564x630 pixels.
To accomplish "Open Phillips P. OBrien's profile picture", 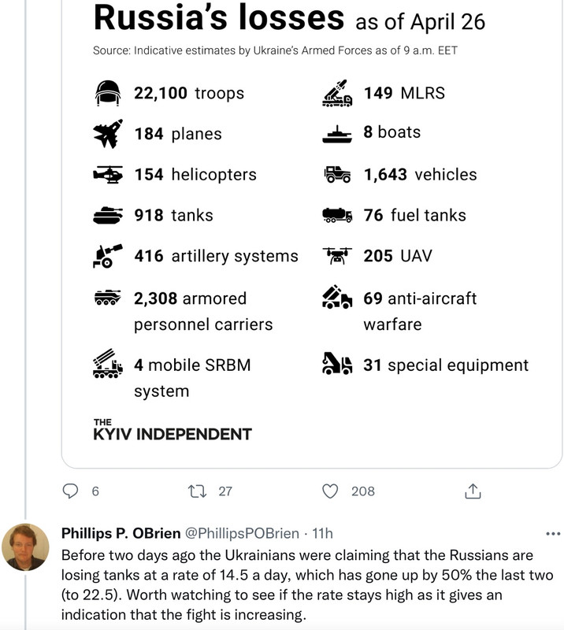I will click(25, 547).
